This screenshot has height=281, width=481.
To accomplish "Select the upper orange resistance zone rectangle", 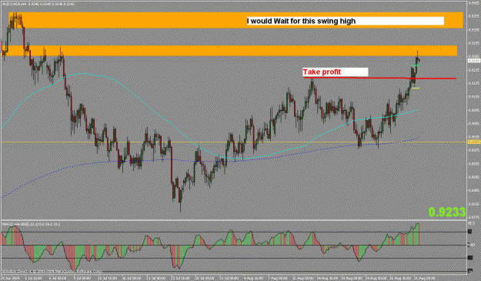I will [235, 20].
